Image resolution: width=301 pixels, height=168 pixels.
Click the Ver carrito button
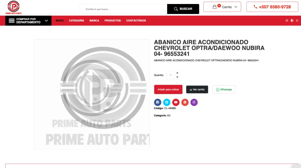click(x=197, y=89)
